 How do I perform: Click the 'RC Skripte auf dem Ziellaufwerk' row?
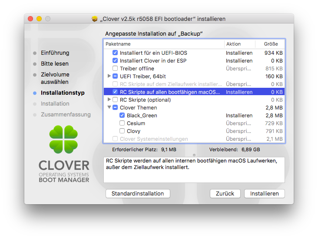click(x=194, y=84)
